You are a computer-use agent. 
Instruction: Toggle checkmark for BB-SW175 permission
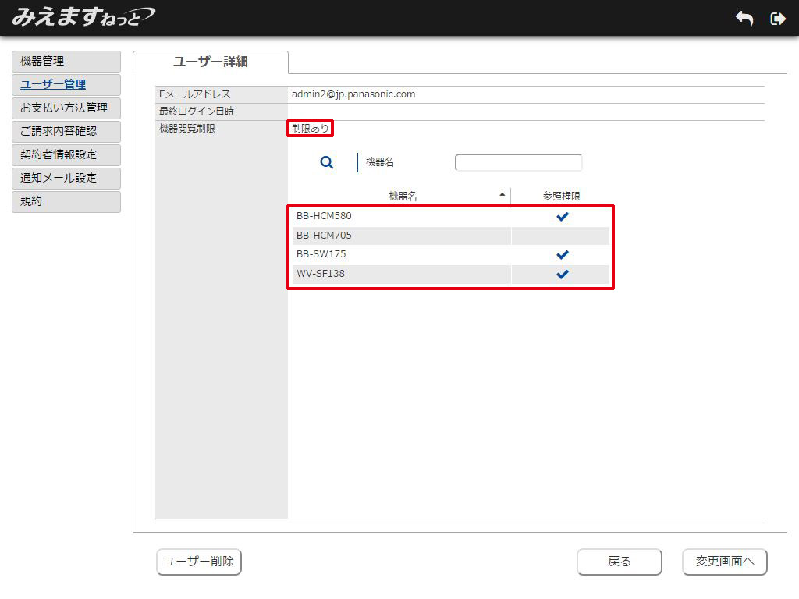(x=562, y=255)
